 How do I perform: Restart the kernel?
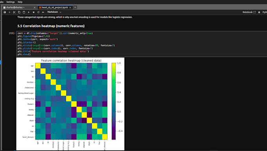coord(38,12)
